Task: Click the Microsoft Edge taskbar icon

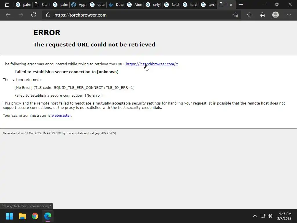Action: (48, 216)
